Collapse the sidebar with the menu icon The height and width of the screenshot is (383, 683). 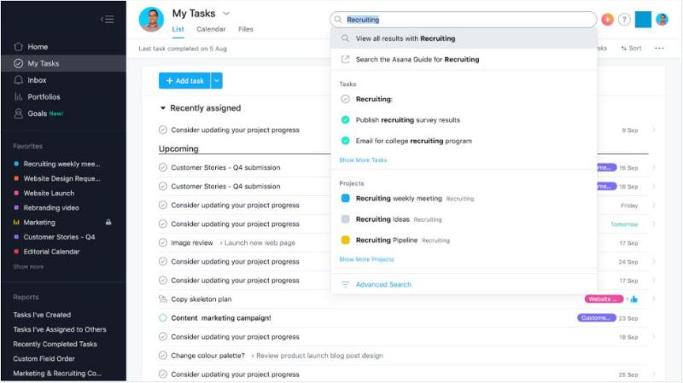pos(108,19)
